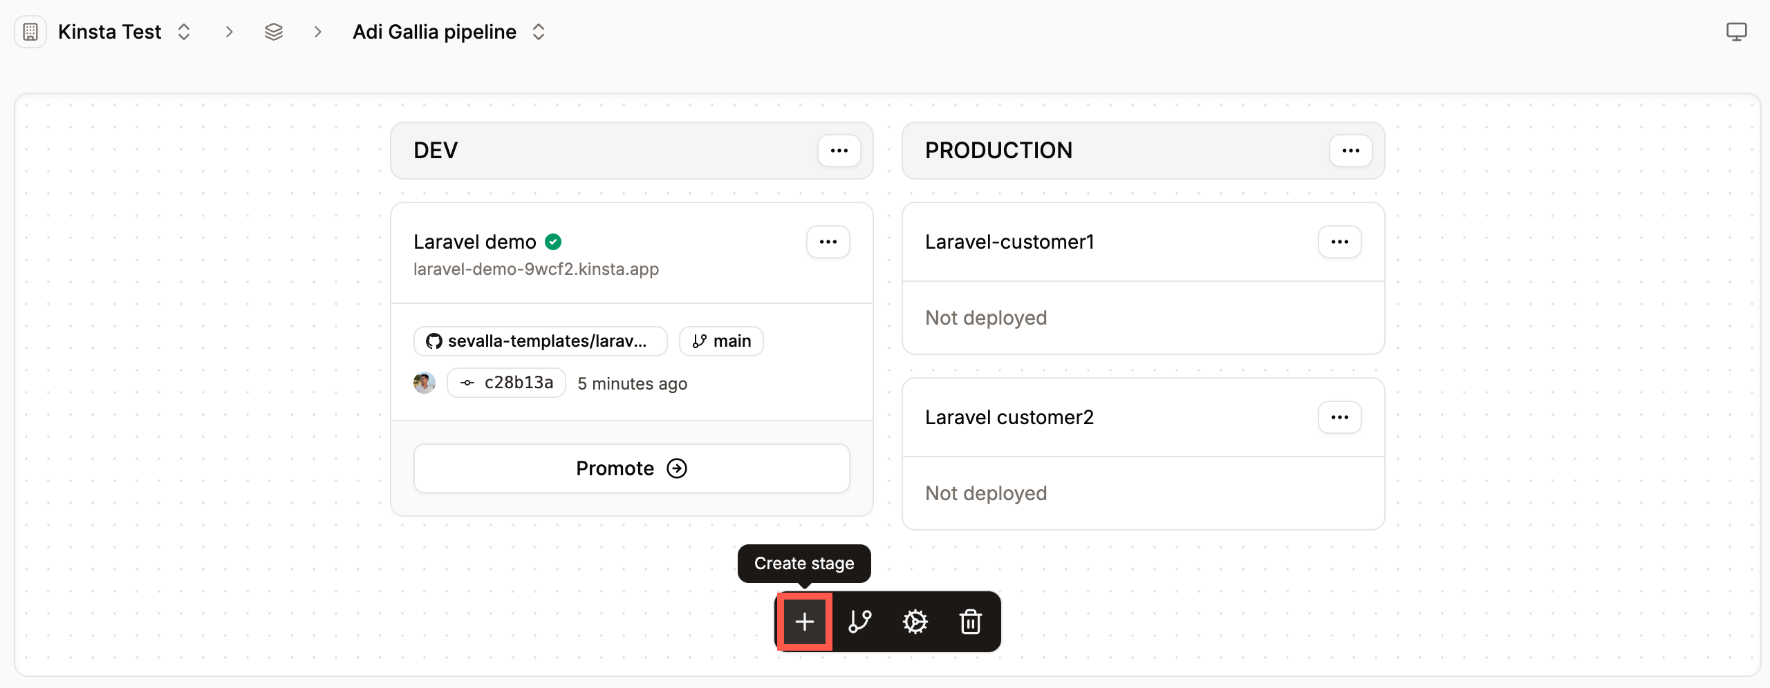
Task: Open the Adi Gallia pipeline switcher
Action: click(538, 31)
